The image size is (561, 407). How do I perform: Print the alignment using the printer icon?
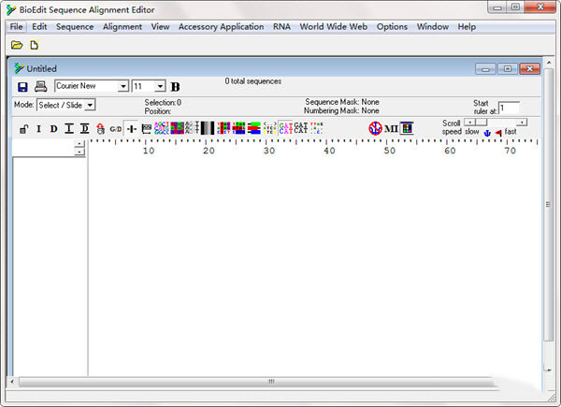[40, 86]
